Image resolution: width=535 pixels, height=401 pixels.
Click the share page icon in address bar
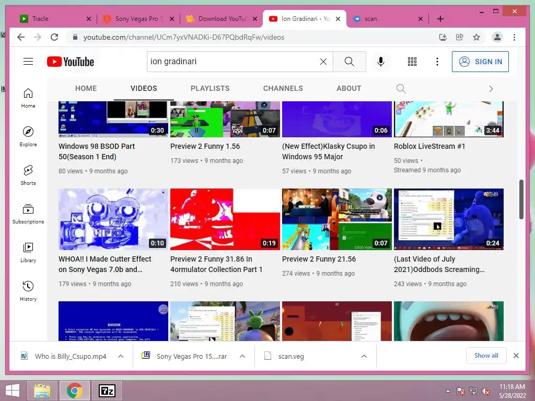(460, 37)
